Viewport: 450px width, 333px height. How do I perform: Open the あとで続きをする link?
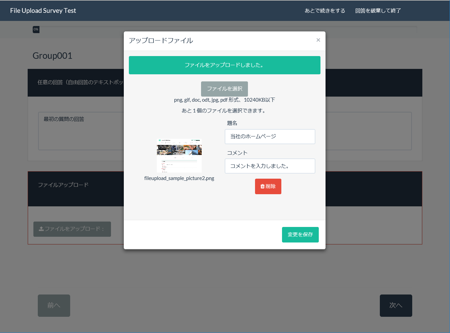(325, 11)
